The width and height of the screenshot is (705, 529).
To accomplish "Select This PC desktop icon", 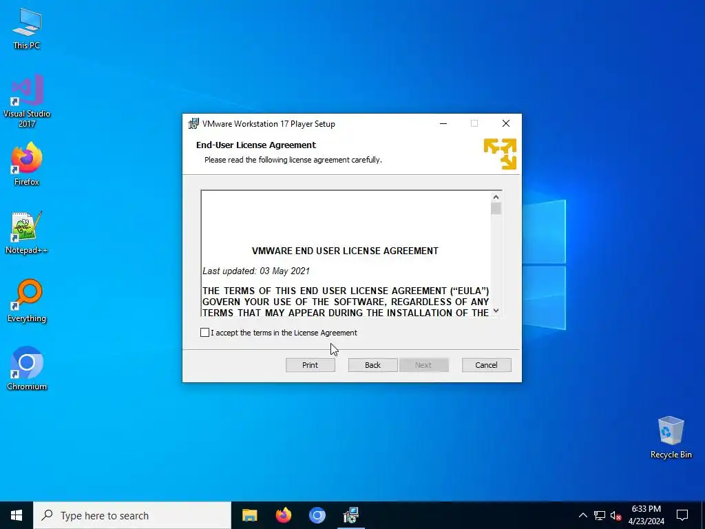I will (27, 29).
